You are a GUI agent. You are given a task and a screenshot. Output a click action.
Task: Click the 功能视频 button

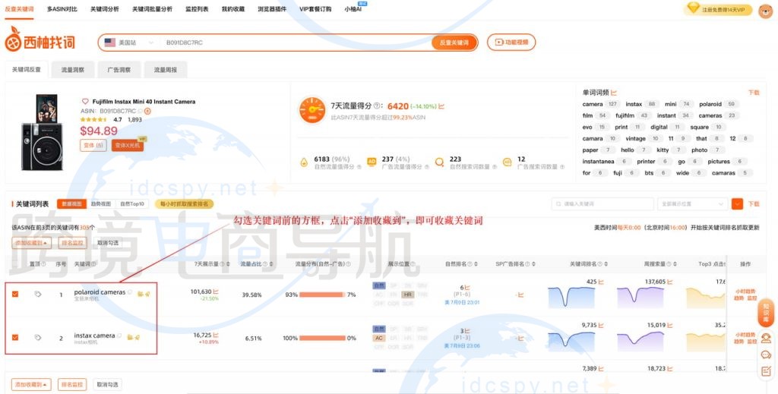516,43
